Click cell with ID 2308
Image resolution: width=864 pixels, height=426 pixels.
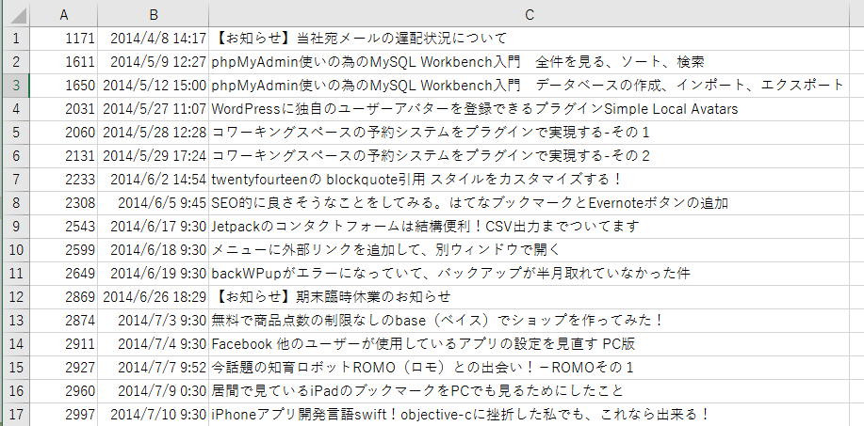coord(64,203)
